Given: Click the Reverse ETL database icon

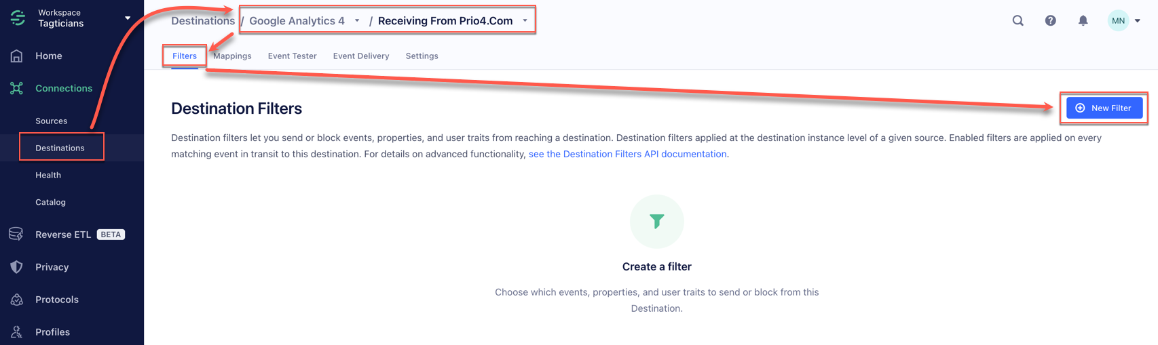Looking at the screenshot, I should coord(16,235).
